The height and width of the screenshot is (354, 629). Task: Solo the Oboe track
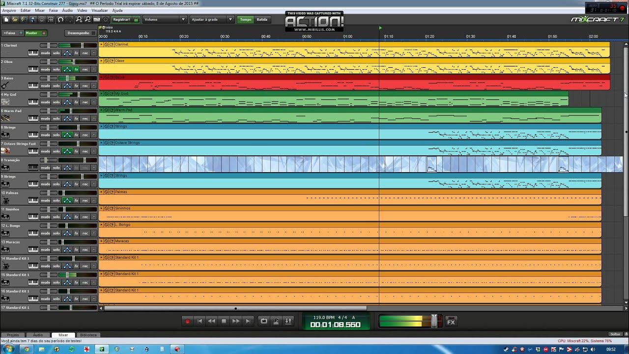click(x=57, y=69)
